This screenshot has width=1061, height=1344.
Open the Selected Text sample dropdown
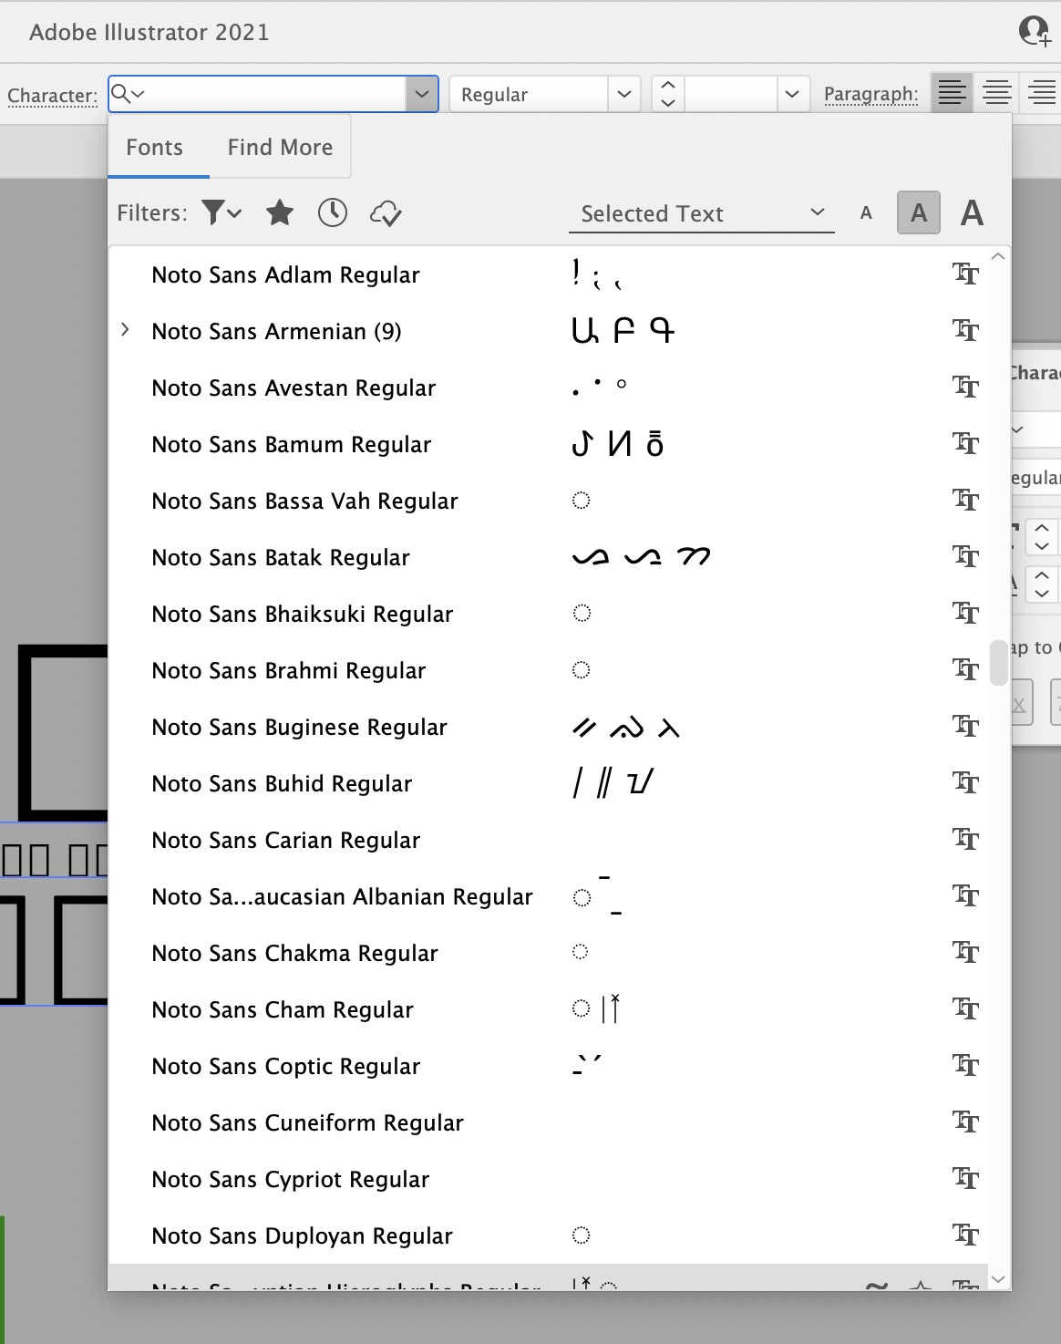click(701, 213)
